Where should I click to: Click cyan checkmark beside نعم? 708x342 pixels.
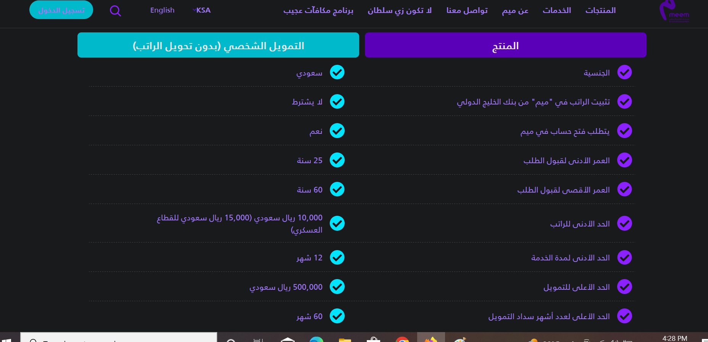tap(337, 131)
